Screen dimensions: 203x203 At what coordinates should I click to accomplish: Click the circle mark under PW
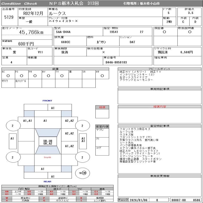click(35, 76)
